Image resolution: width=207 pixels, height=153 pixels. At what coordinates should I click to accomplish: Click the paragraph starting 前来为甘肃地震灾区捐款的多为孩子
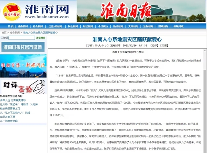coord(125,136)
